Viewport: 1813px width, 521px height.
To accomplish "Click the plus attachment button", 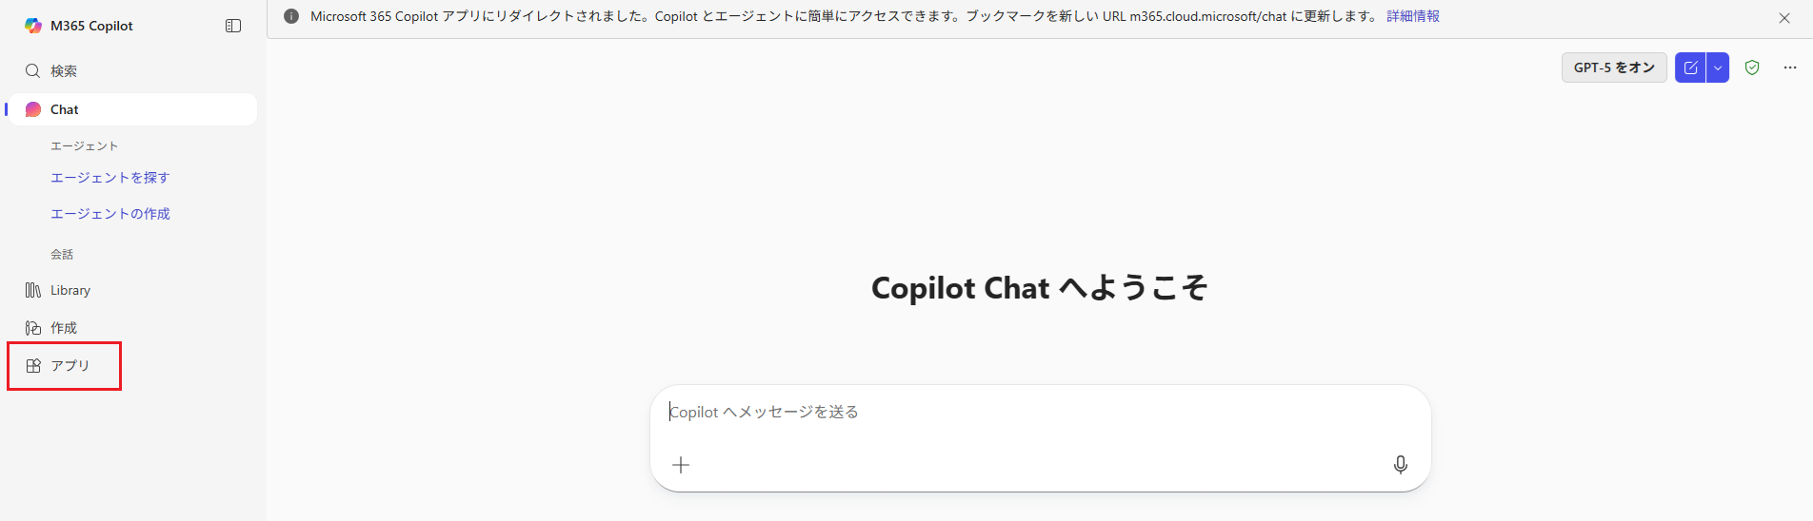I will tap(681, 465).
